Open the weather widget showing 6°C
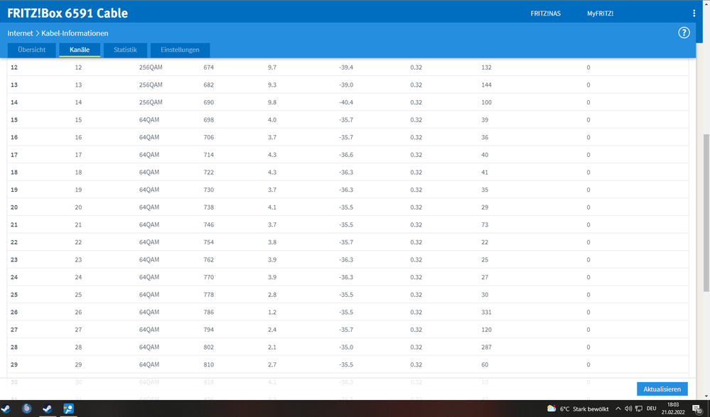The image size is (710, 417). tap(578, 409)
